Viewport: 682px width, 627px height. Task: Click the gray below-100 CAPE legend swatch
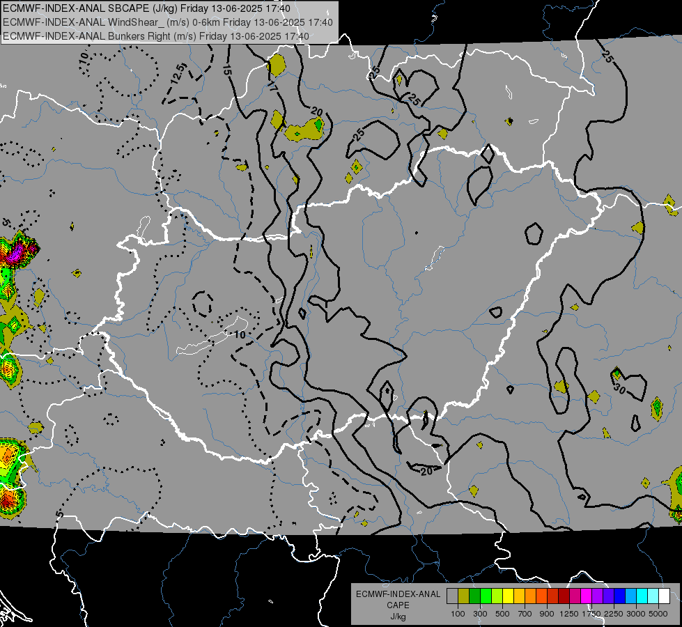point(452,596)
